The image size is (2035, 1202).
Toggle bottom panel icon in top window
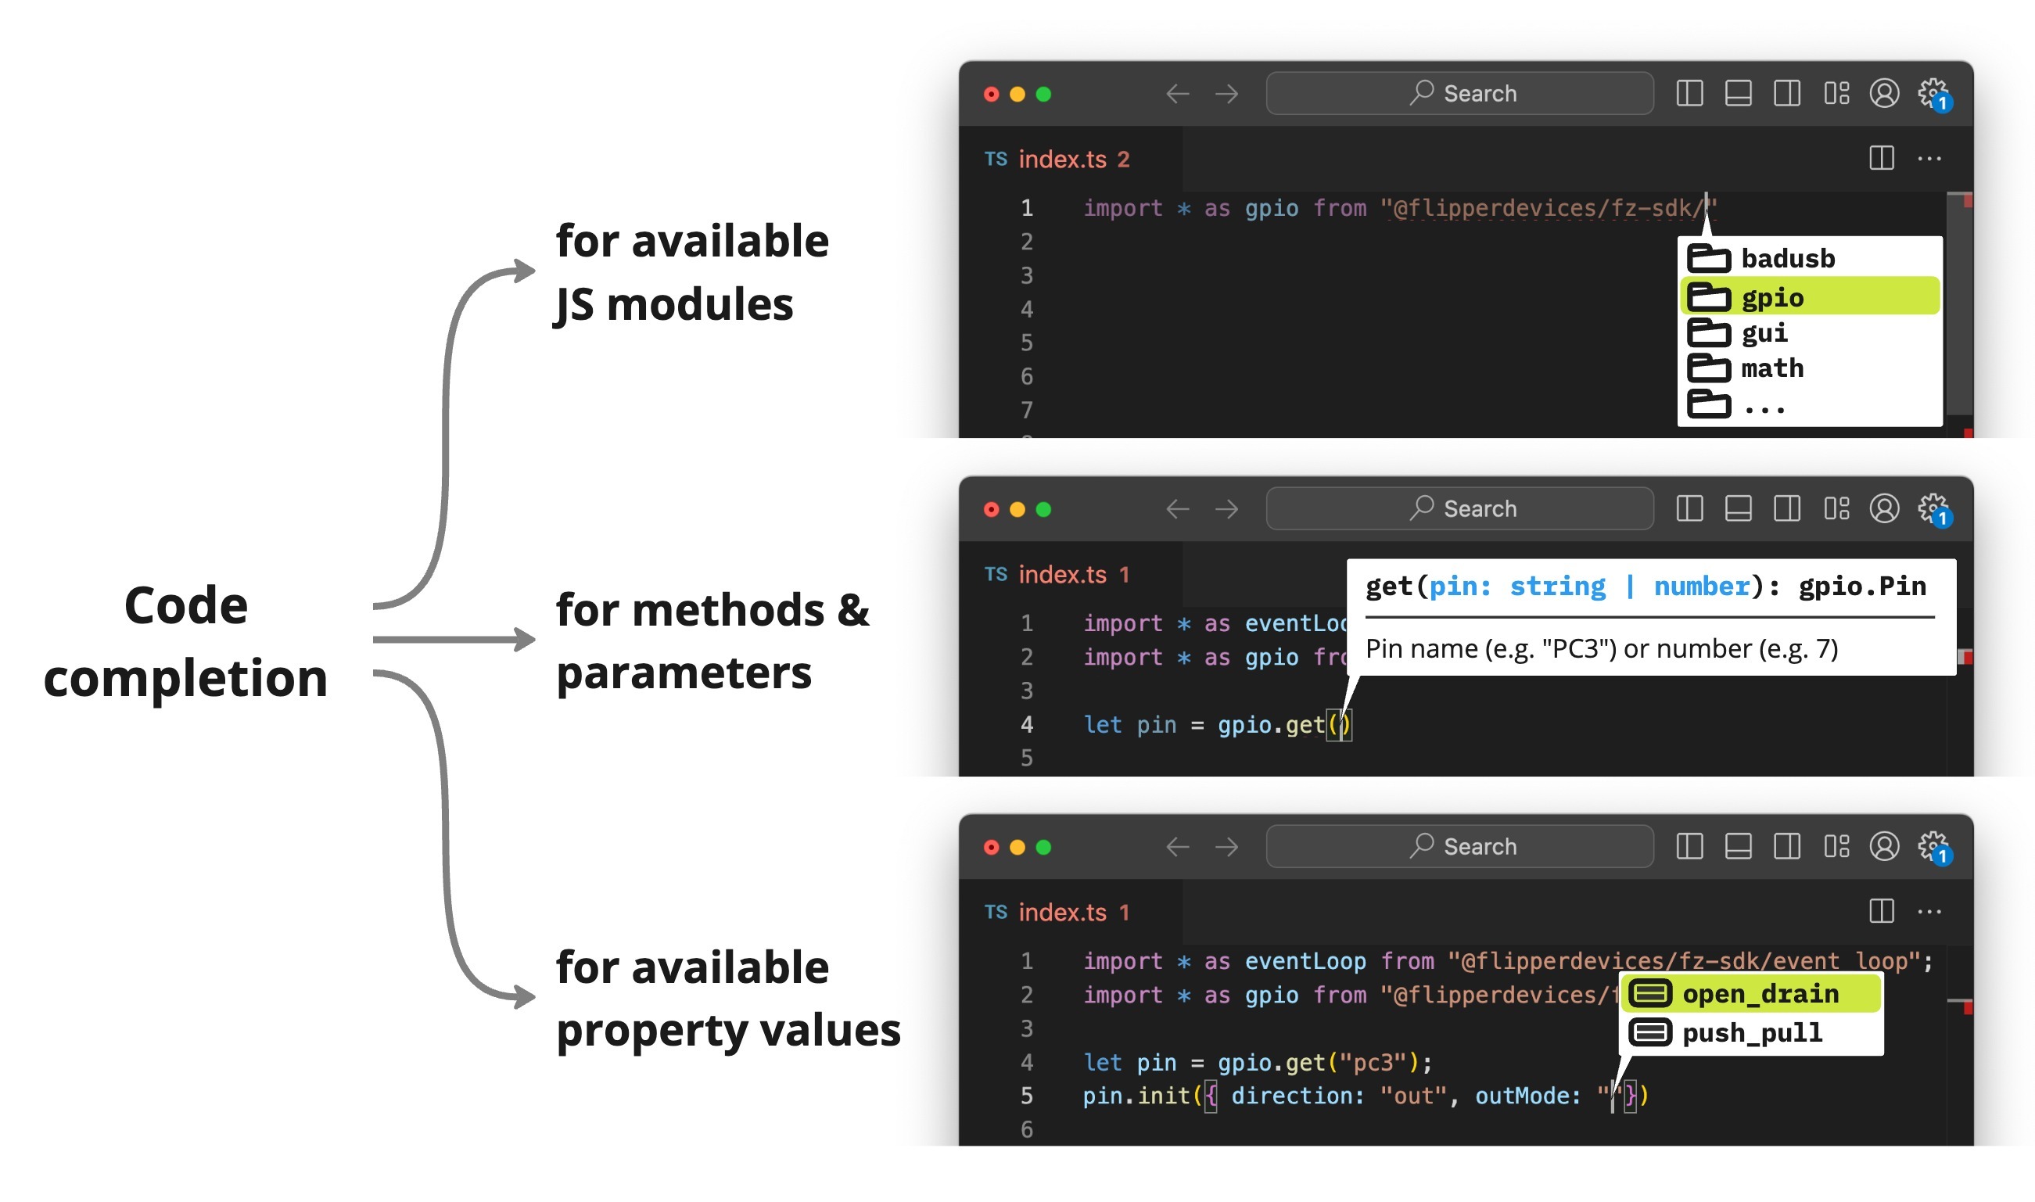pyautogui.click(x=1737, y=93)
